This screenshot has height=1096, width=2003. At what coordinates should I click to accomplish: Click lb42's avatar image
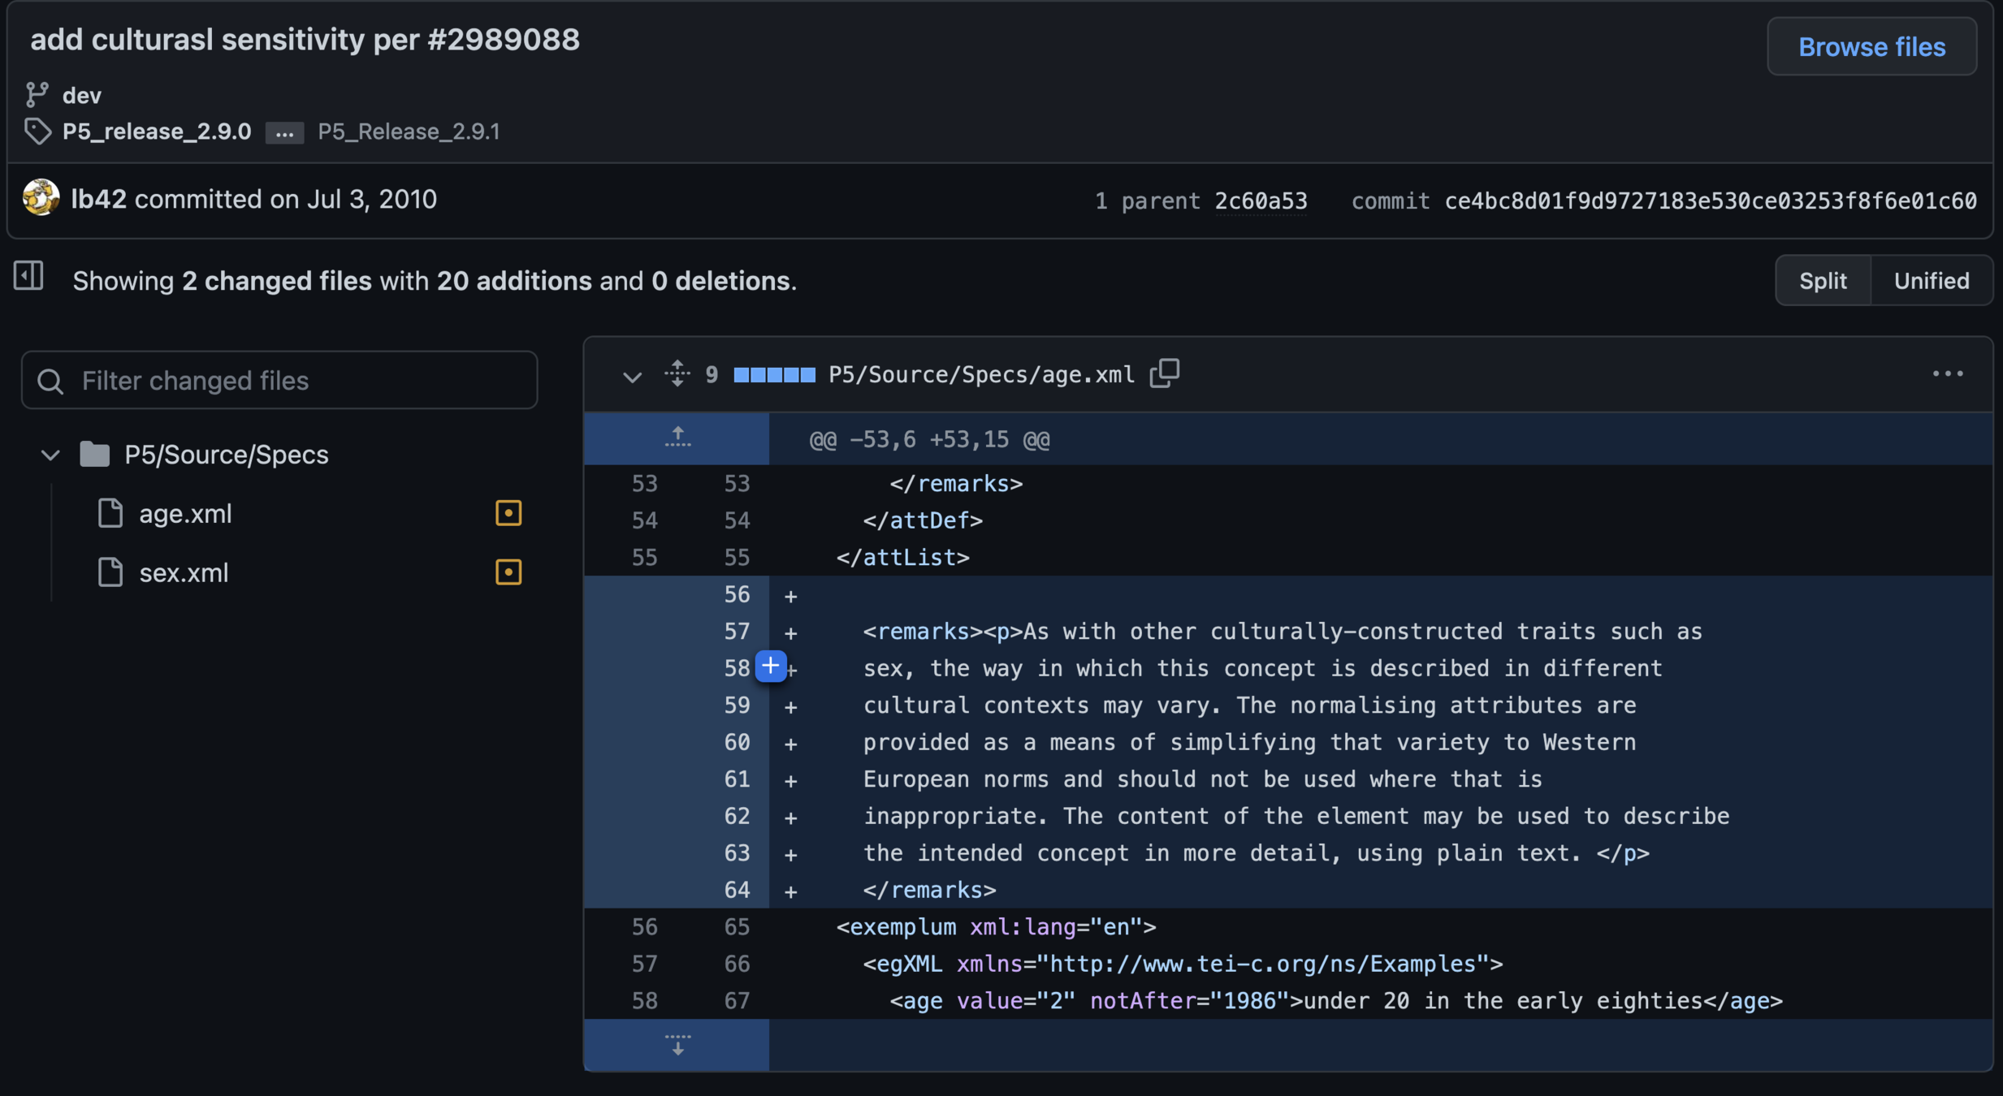pos(41,198)
